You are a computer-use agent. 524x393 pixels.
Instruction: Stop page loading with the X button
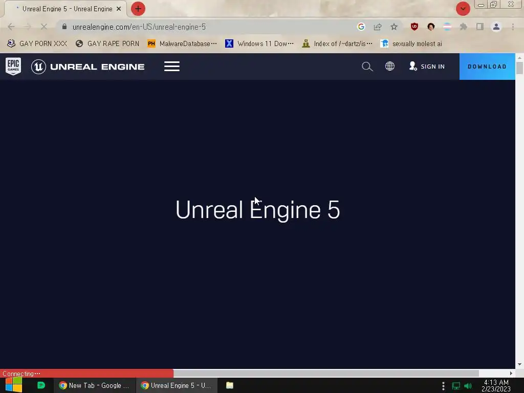44,27
